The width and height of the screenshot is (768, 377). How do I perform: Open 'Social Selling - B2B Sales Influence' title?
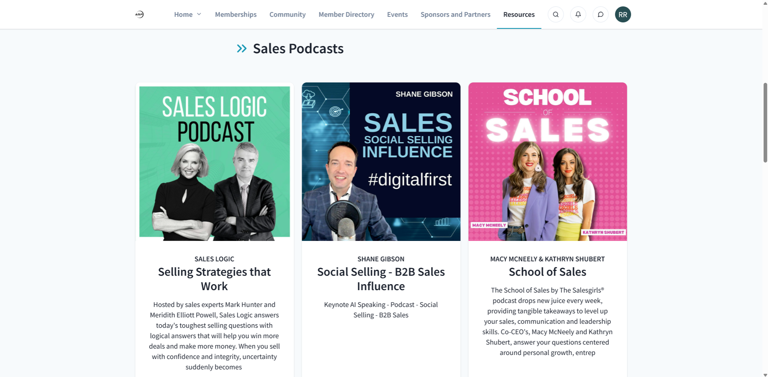(x=381, y=279)
